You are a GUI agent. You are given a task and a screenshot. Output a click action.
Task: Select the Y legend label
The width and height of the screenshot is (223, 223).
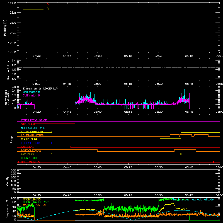tap(48, 9)
